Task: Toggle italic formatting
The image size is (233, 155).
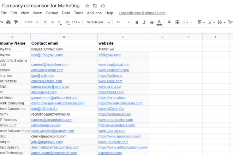Action: (144, 23)
